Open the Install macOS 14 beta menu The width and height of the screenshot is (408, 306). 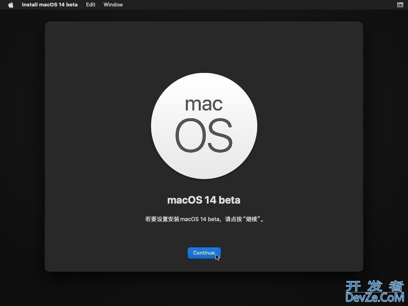pos(50,5)
